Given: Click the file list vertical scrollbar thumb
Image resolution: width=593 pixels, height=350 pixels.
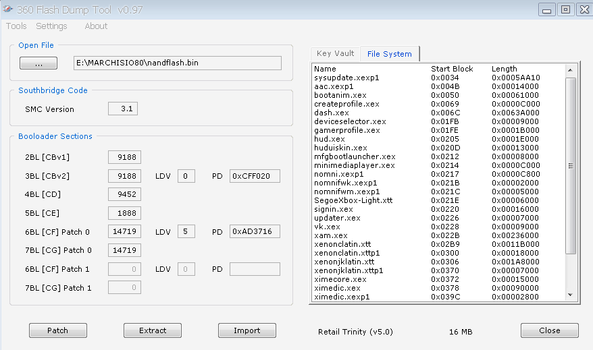Looking at the screenshot, I should click(571, 165).
